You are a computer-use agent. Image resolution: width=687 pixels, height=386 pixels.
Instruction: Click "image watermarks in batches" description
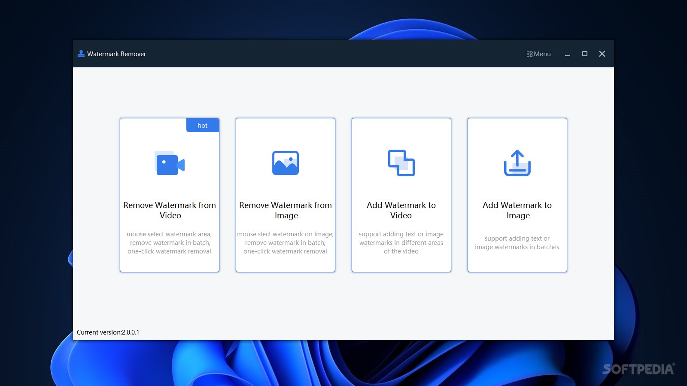coord(517,247)
